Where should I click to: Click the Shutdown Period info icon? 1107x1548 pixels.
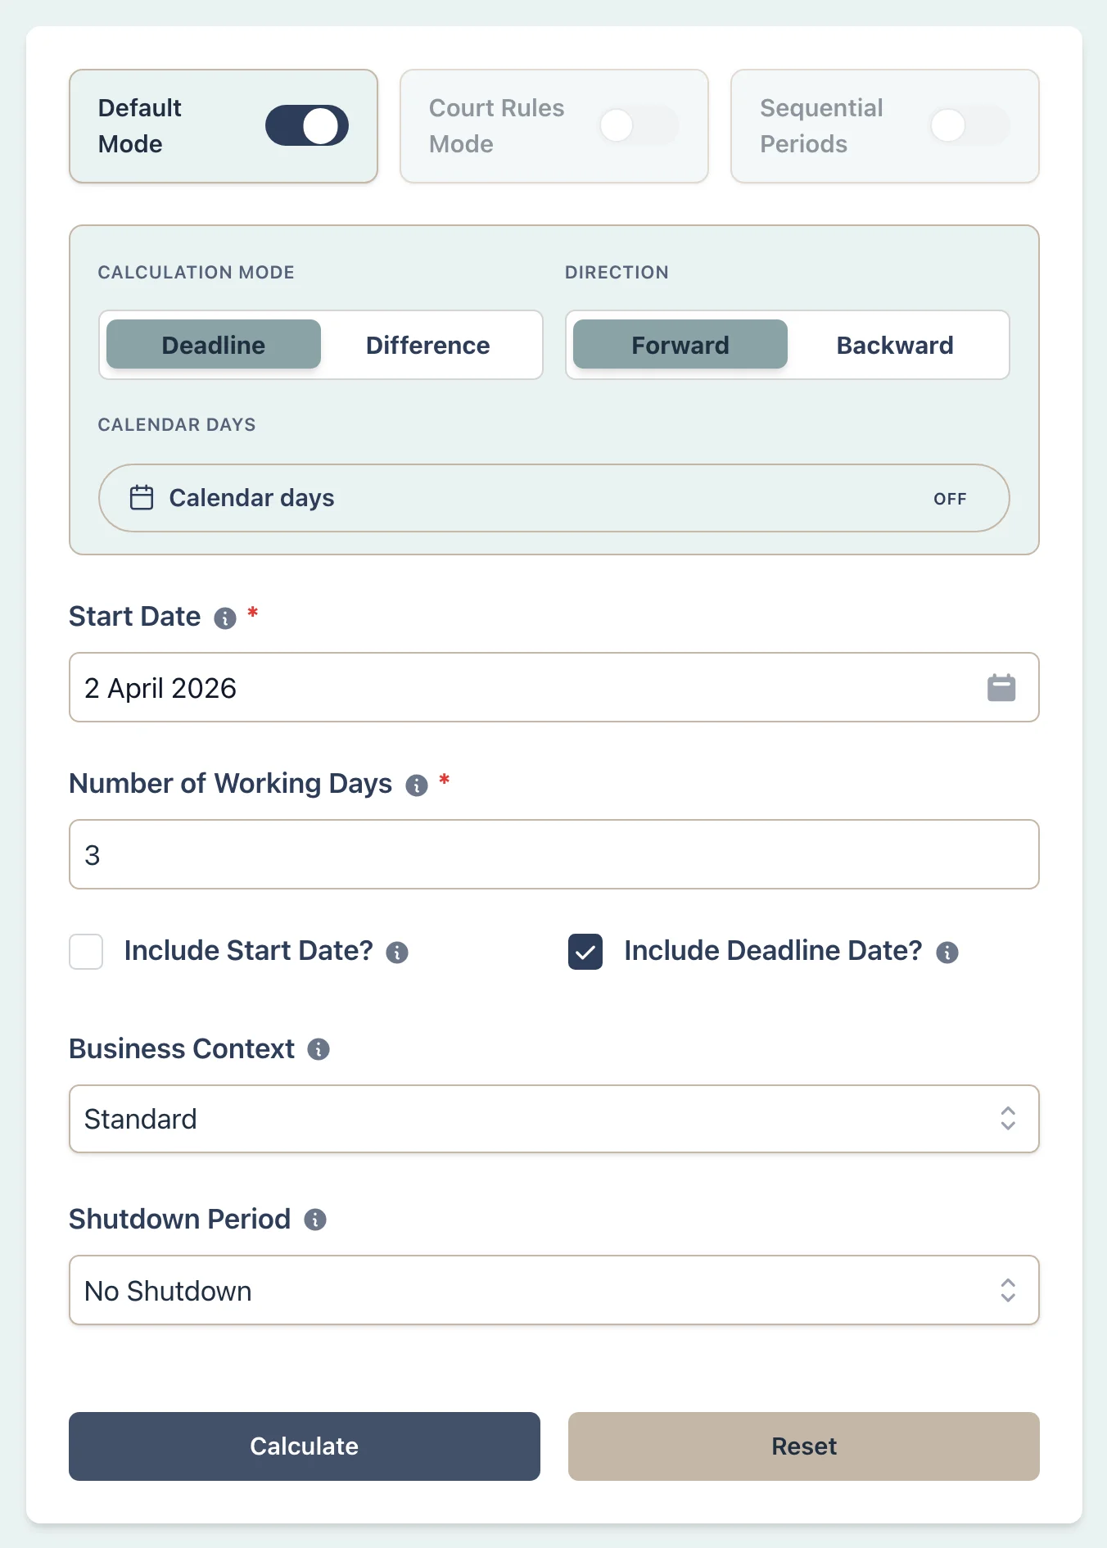315,1220
